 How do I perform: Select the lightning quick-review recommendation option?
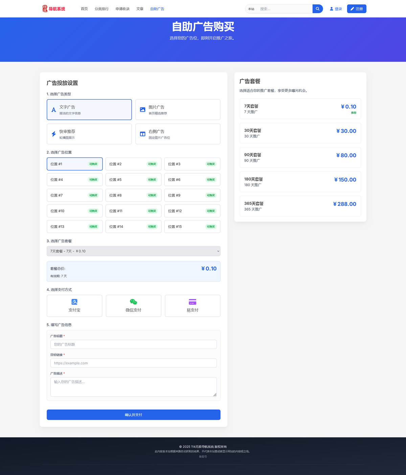click(89, 134)
